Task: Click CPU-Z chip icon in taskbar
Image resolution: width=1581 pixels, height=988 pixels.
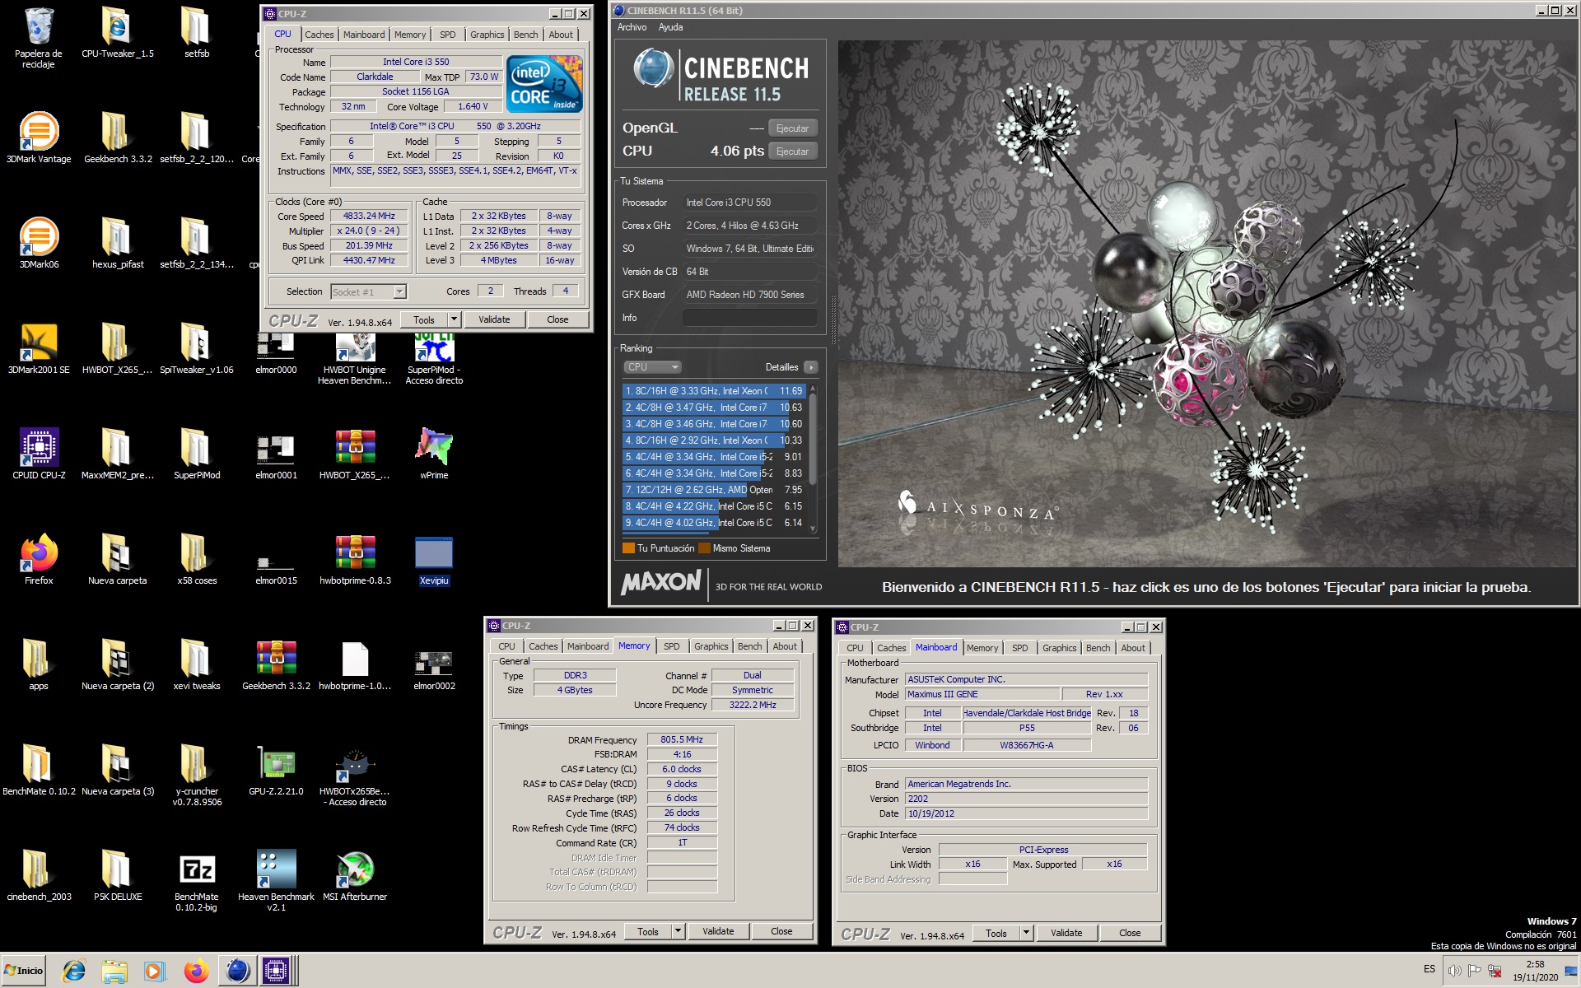Action: pos(276,971)
